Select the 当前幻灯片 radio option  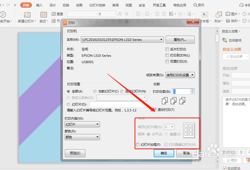95,91
